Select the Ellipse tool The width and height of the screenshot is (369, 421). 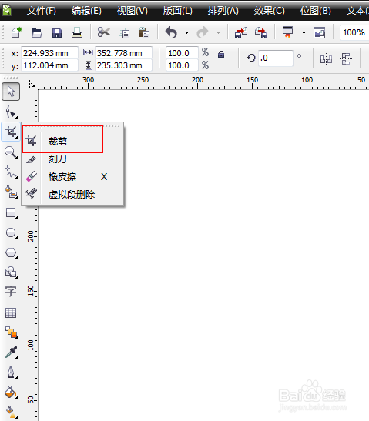pos(12,232)
